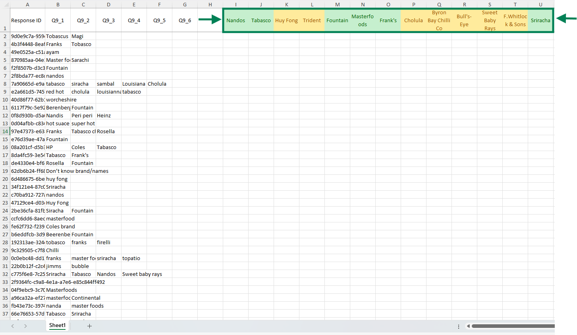Image resolution: width=577 pixels, height=335 pixels.
Task: Select the F.Whitlock & Sons header cell
Action: click(515, 20)
